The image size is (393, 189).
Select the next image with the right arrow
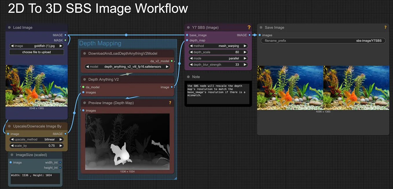click(61, 46)
